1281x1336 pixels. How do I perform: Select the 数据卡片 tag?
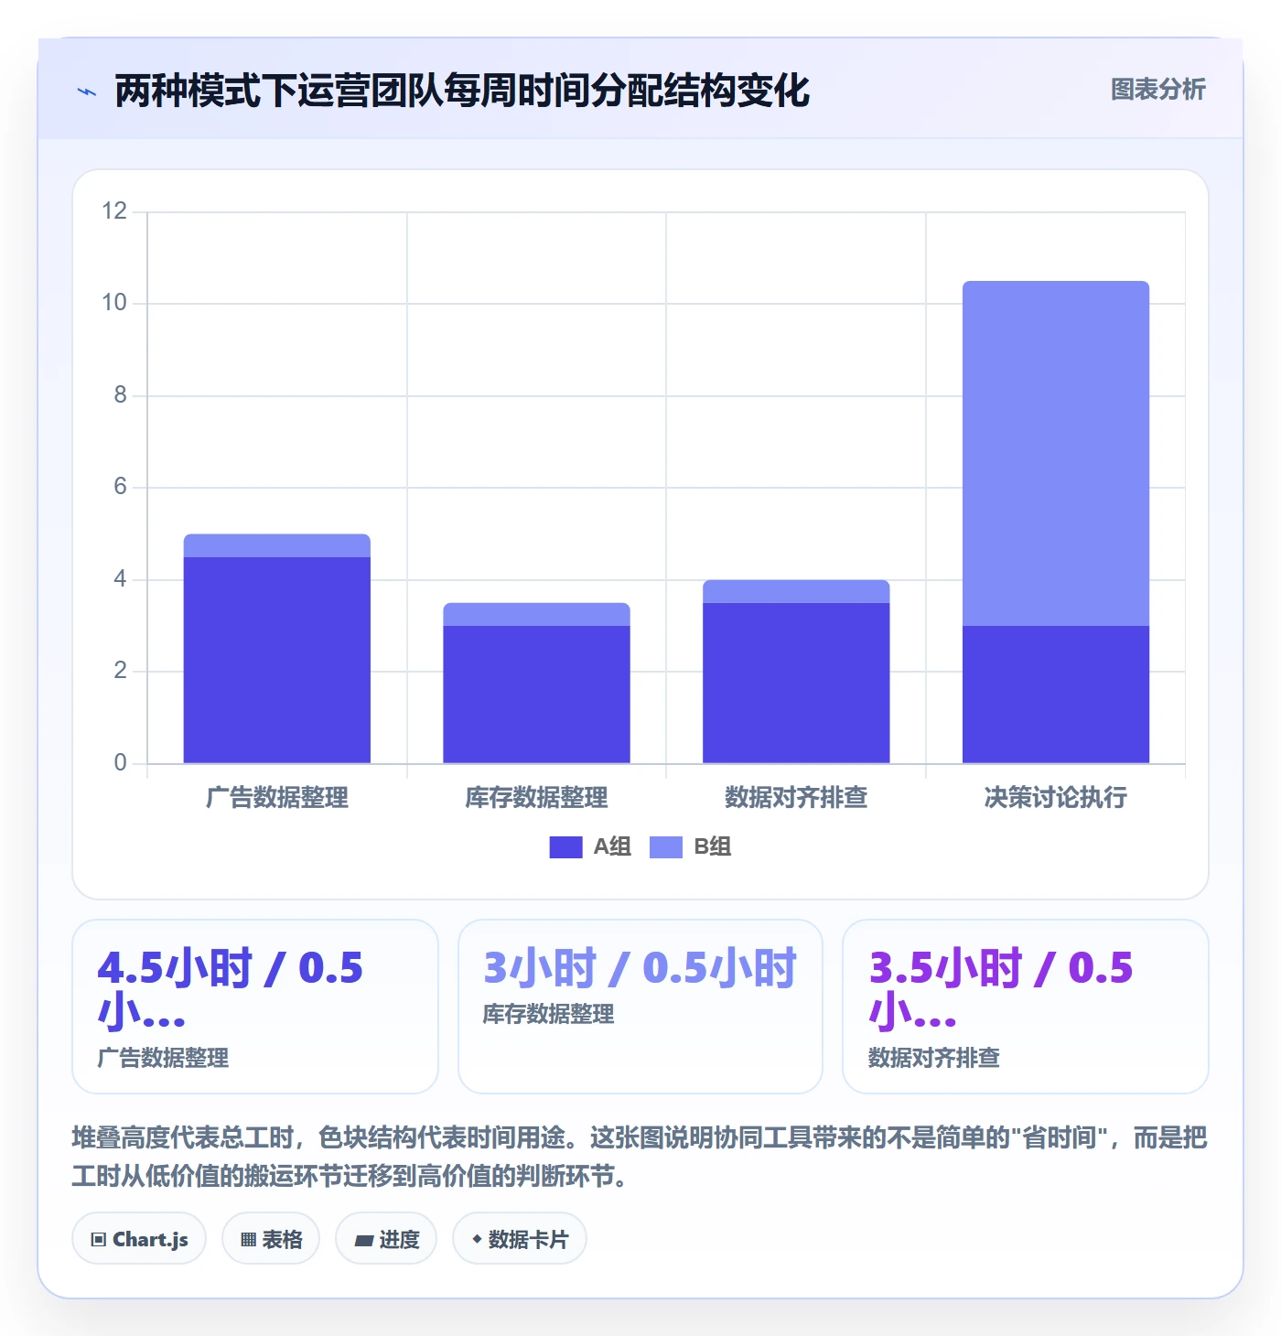click(520, 1239)
